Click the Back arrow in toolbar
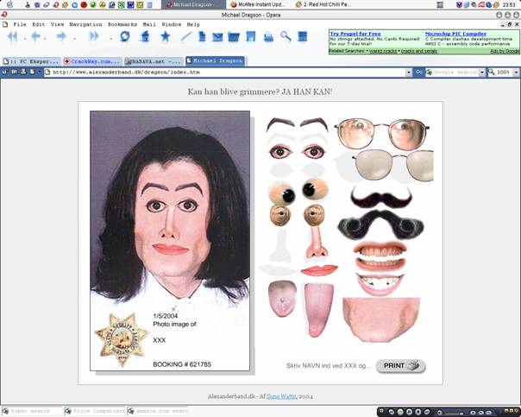Viewport: 521px width, 417px height. click(x=36, y=37)
